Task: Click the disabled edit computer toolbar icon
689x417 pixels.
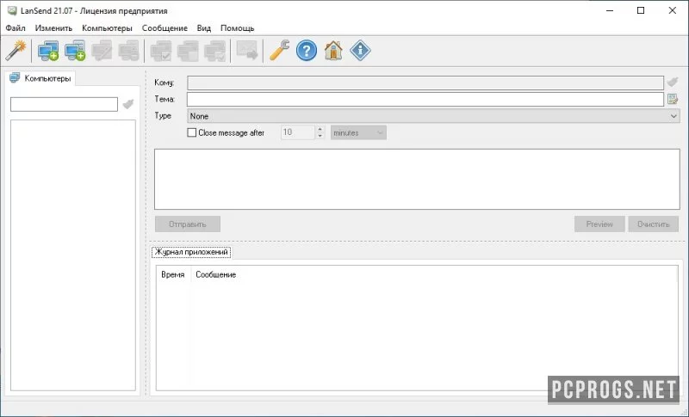Action: [x=102, y=51]
